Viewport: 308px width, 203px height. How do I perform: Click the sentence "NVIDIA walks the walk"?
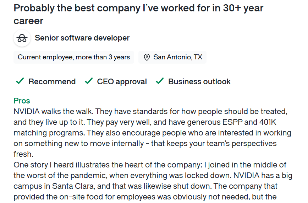coord(53,112)
